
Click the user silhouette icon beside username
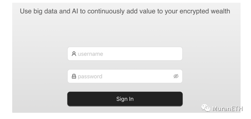[x=74, y=54]
